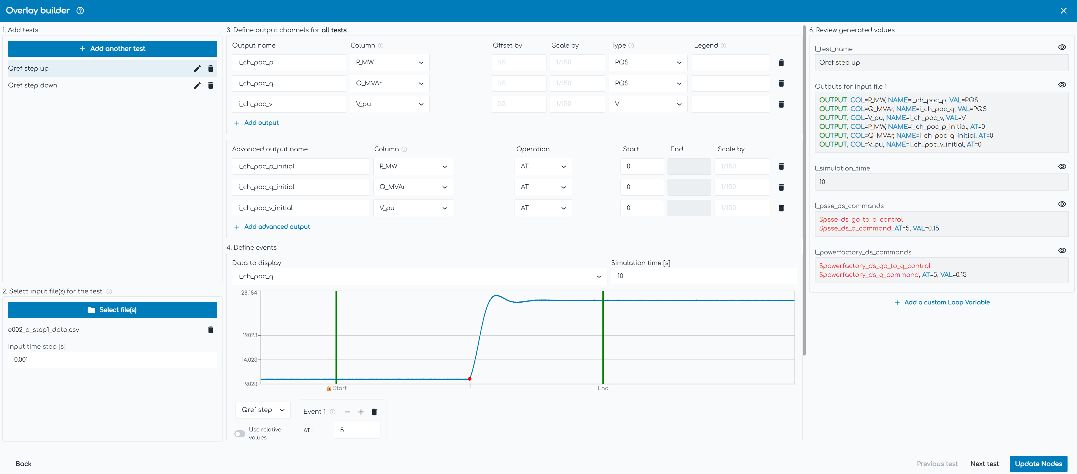
Task: Hide l_psse_ds_commands with eye icon
Action: 1062,204
